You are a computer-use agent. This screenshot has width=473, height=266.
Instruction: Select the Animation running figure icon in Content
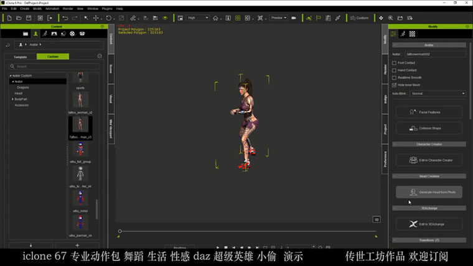click(45, 34)
